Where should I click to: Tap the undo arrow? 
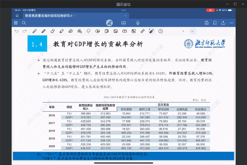(16, 31)
